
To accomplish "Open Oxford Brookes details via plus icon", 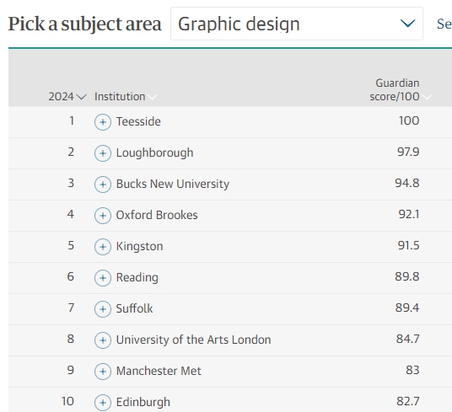I will (103, 216).
